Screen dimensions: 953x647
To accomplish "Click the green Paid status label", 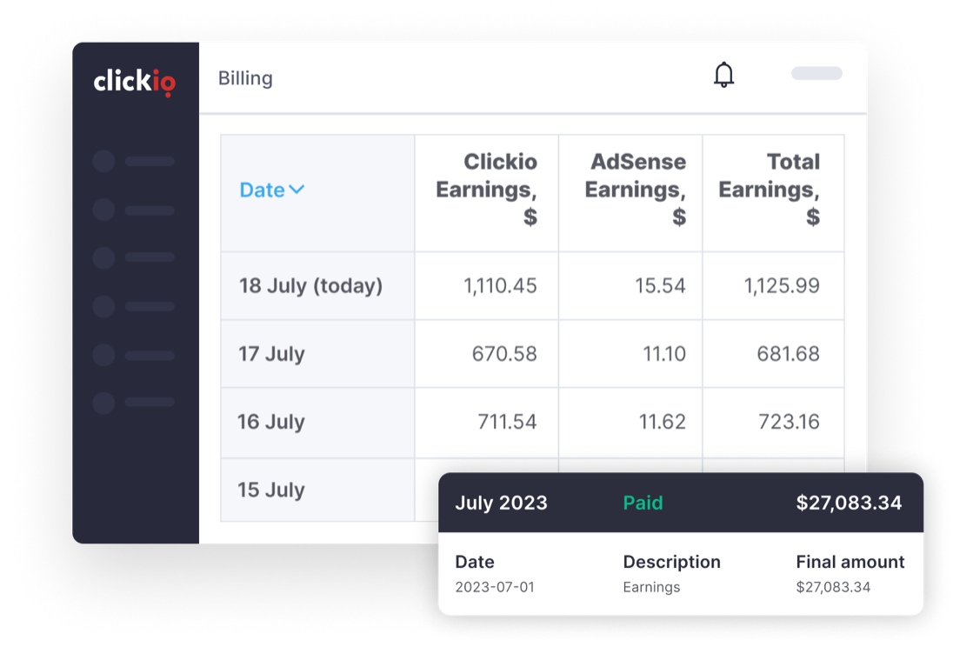I will point(643,503).
